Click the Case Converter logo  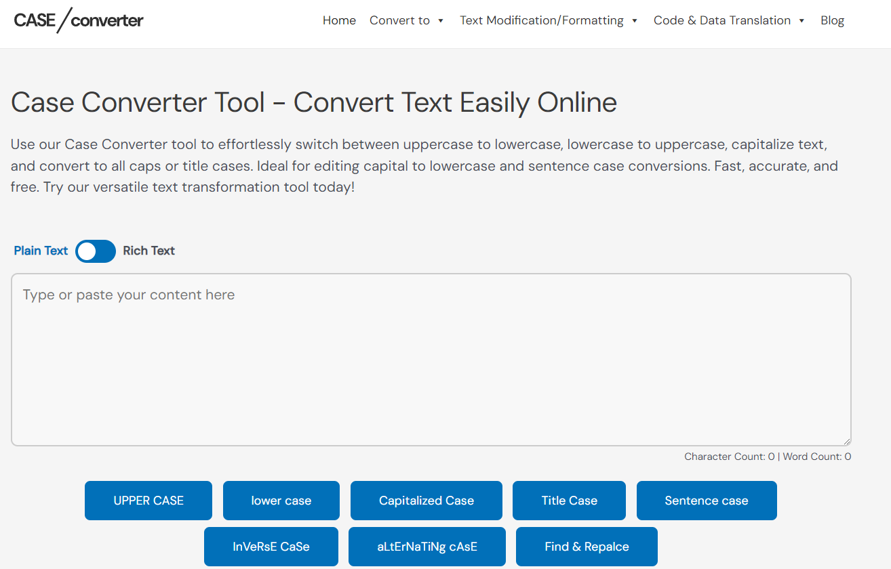tap(79, 20)
